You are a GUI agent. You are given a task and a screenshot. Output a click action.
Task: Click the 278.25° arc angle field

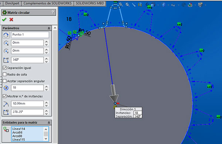[x=27, y=112]
